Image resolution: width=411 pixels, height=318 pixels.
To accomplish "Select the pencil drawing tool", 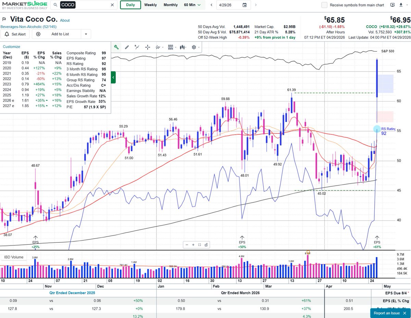I will coord(127,47).
